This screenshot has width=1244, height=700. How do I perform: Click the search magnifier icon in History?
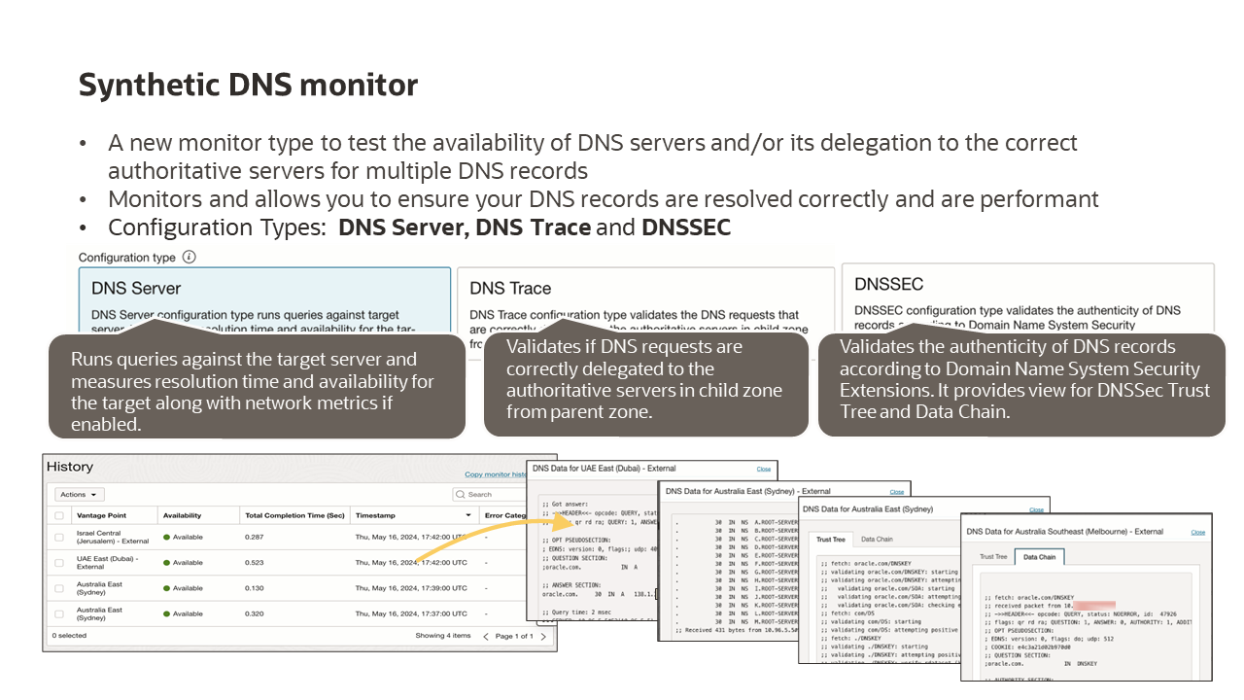pyautogui.click(x=461, y=494)
